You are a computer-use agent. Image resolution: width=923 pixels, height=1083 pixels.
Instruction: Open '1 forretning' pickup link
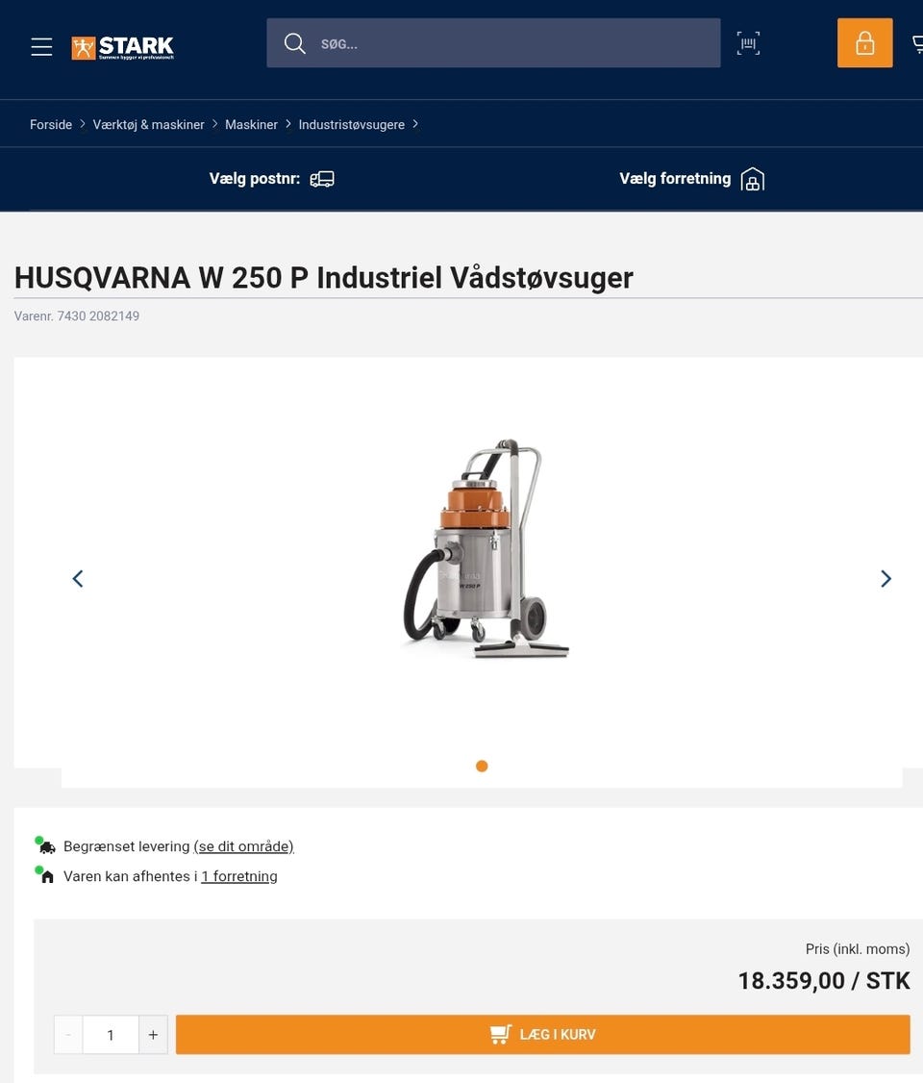238,876
